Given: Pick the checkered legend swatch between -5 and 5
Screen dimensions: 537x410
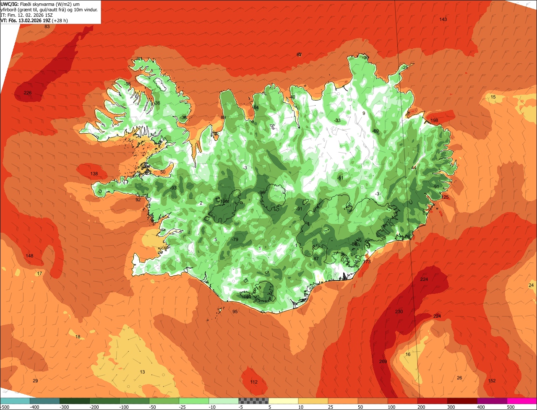Looking at the screenshot, I should [x=253, y=401].
